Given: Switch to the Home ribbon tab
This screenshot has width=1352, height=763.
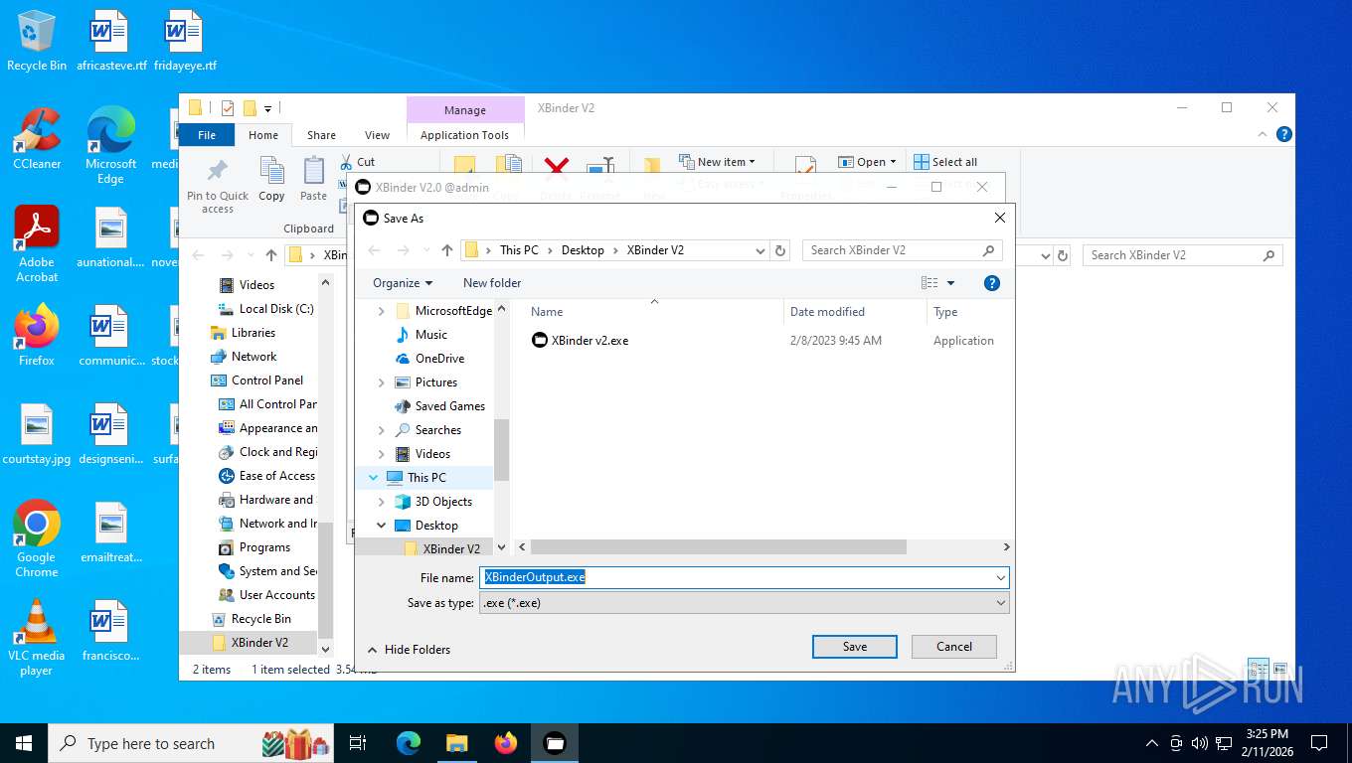Looking at the screenshot, I should 263,135.
